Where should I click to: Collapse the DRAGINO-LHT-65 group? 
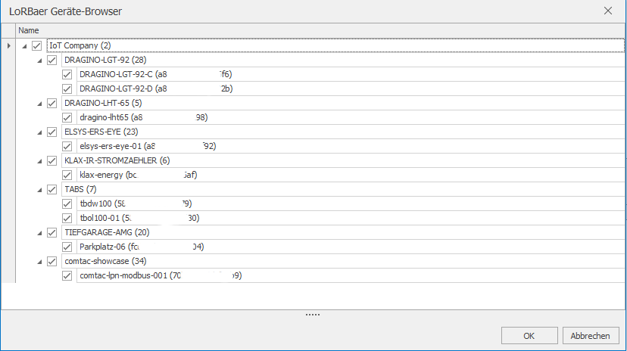[x=39, y=104]
